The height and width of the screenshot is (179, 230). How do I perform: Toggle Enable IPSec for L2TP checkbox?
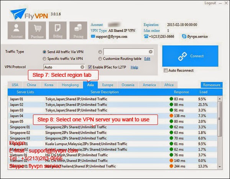pyautogui.click(x=90, y=67)
